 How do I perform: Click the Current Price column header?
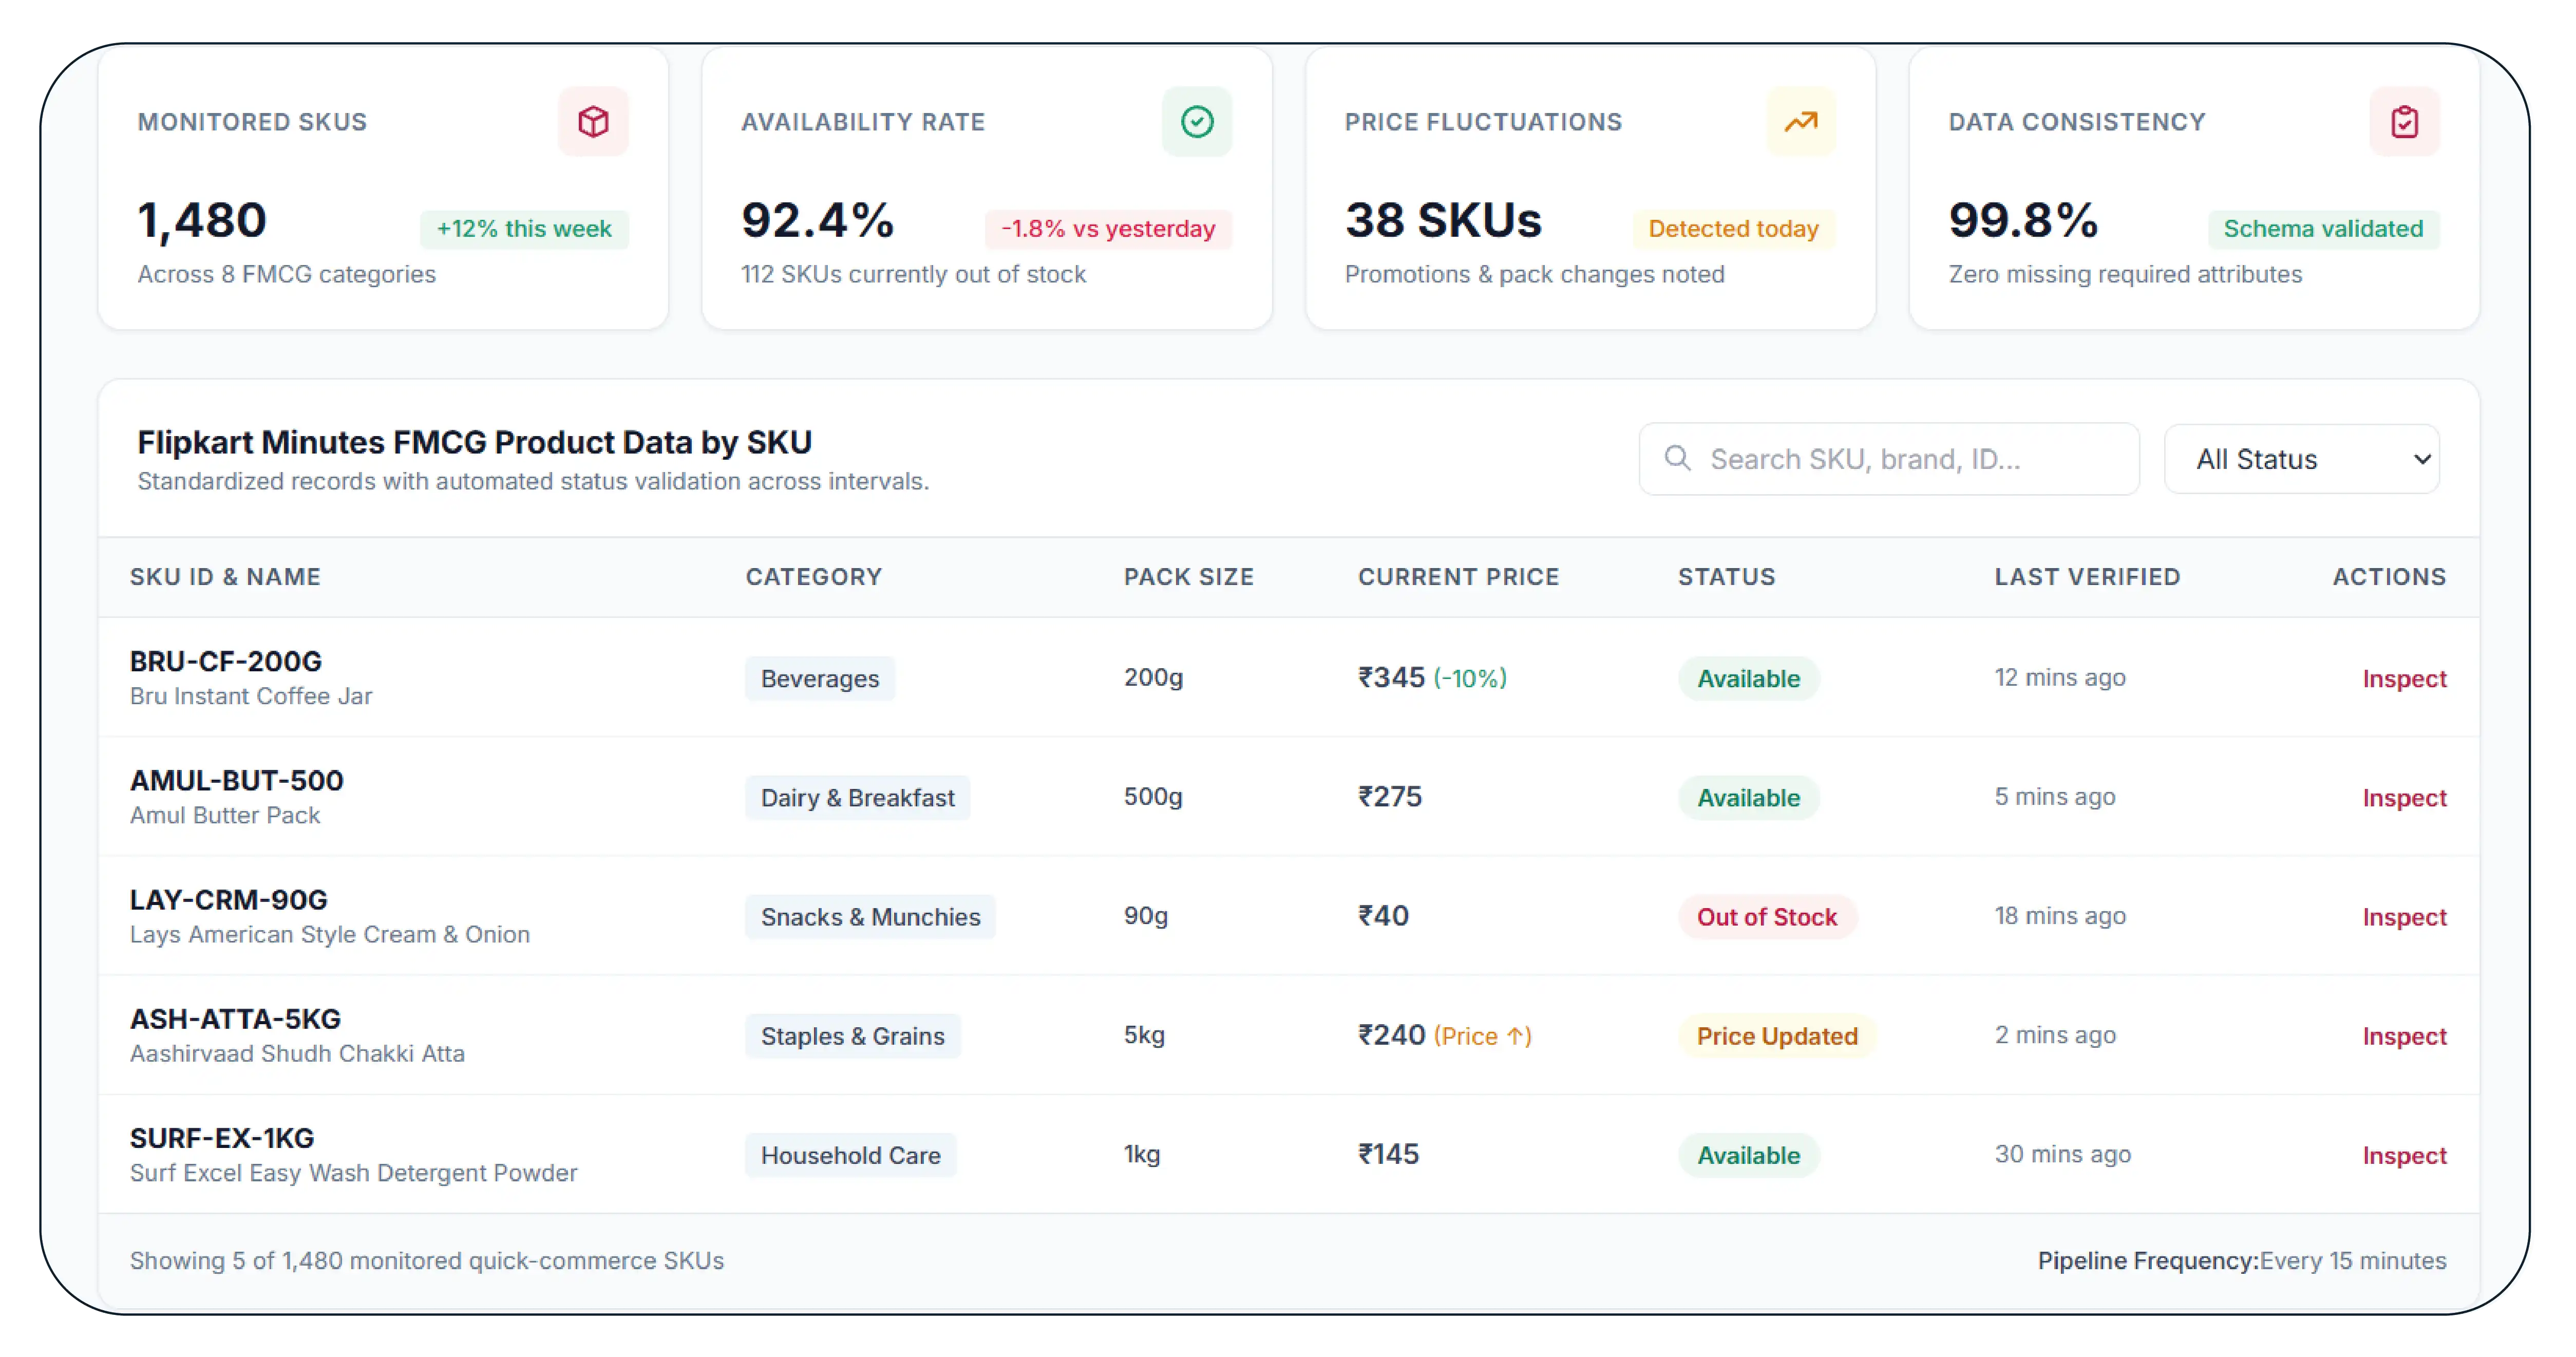[1459, 576]
